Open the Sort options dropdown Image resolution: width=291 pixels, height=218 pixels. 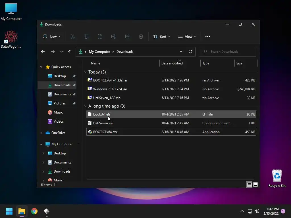(161, 37)
